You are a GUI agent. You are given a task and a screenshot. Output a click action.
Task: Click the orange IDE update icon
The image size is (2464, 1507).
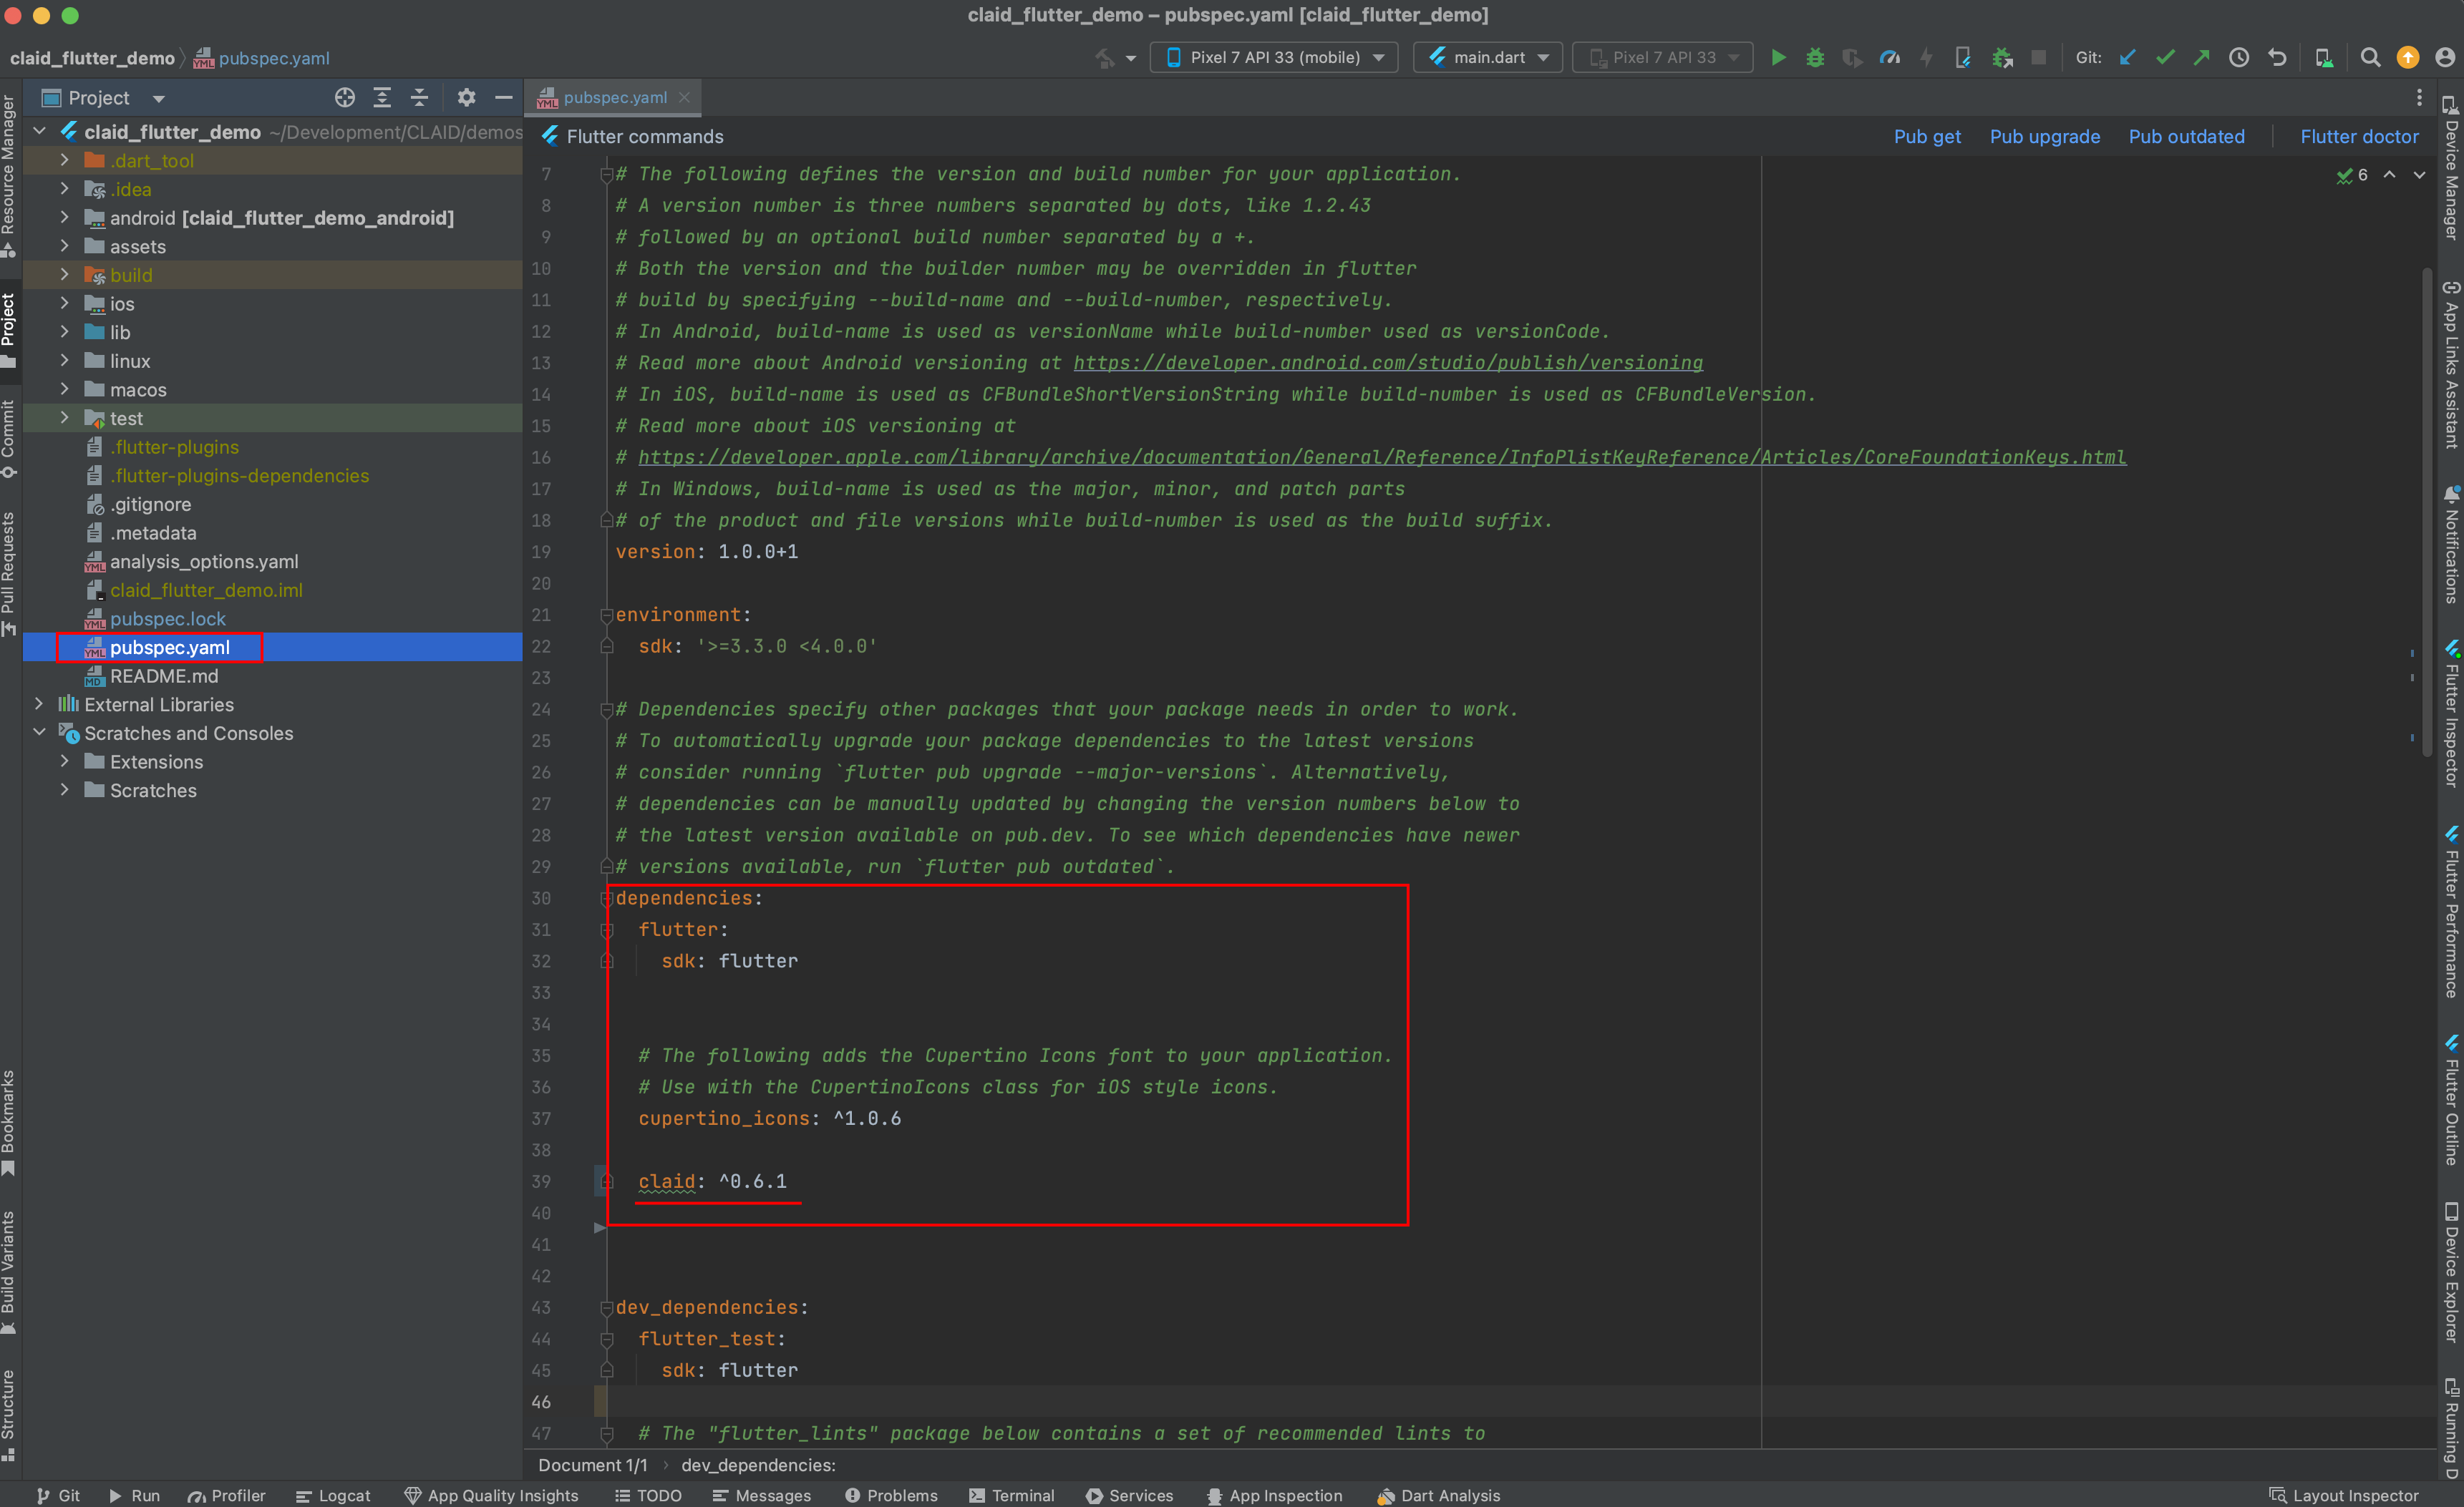(x=2408, y=57)
